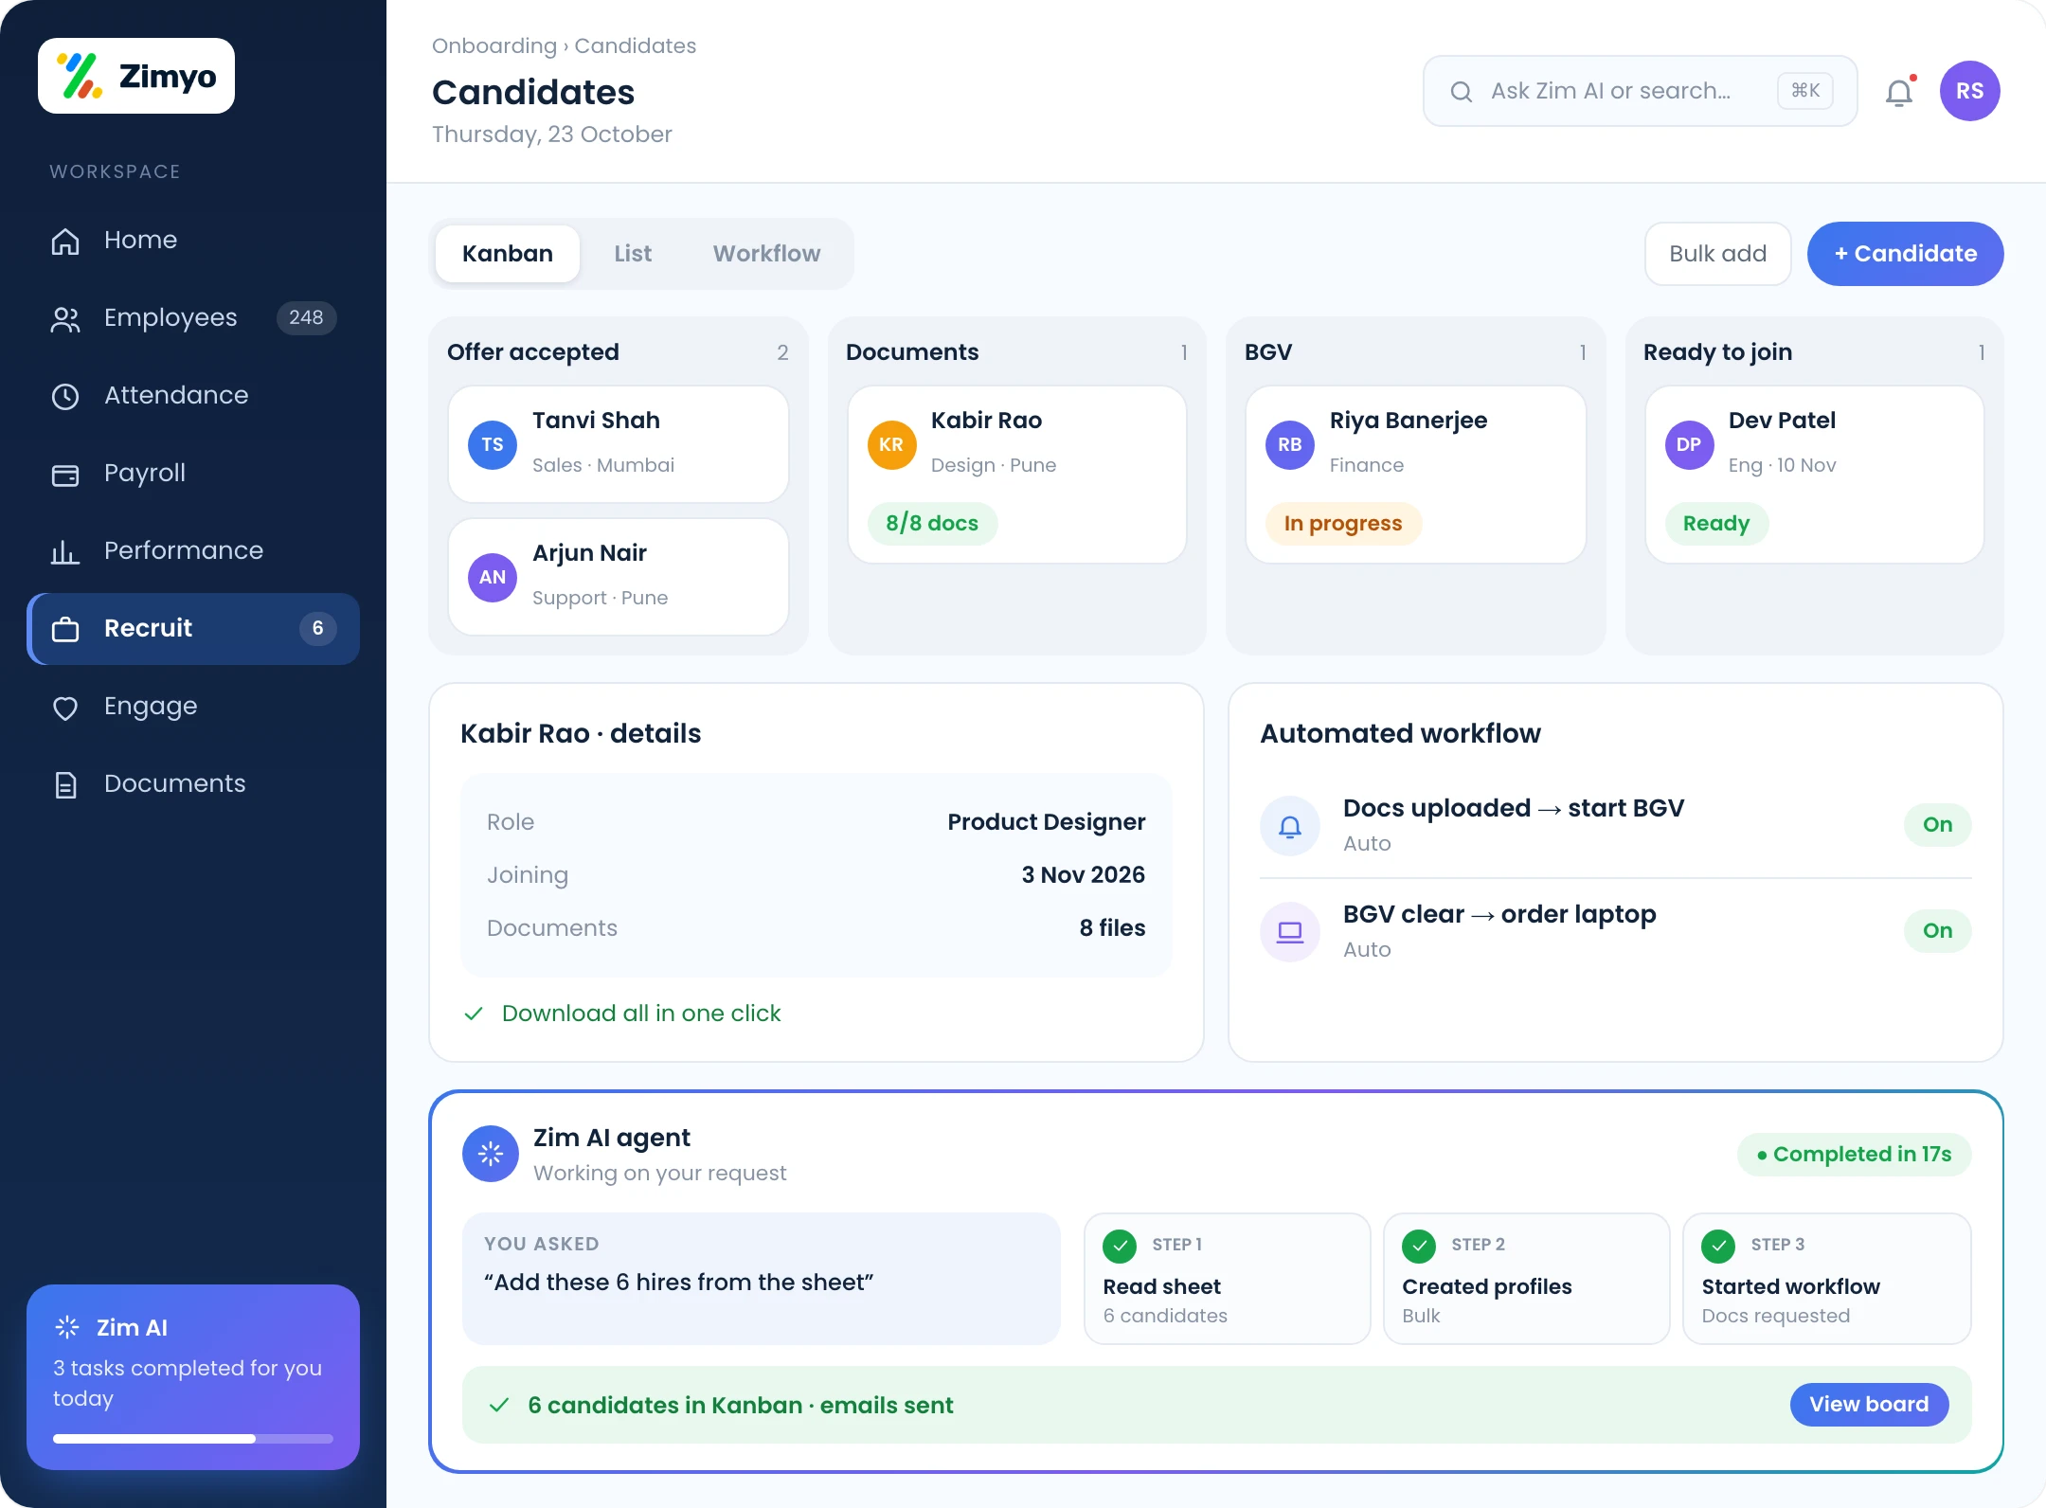This screenshot has height=1508, width=2046.
Task: Open Arjun Nair candidate card
Action: (619, 577)
